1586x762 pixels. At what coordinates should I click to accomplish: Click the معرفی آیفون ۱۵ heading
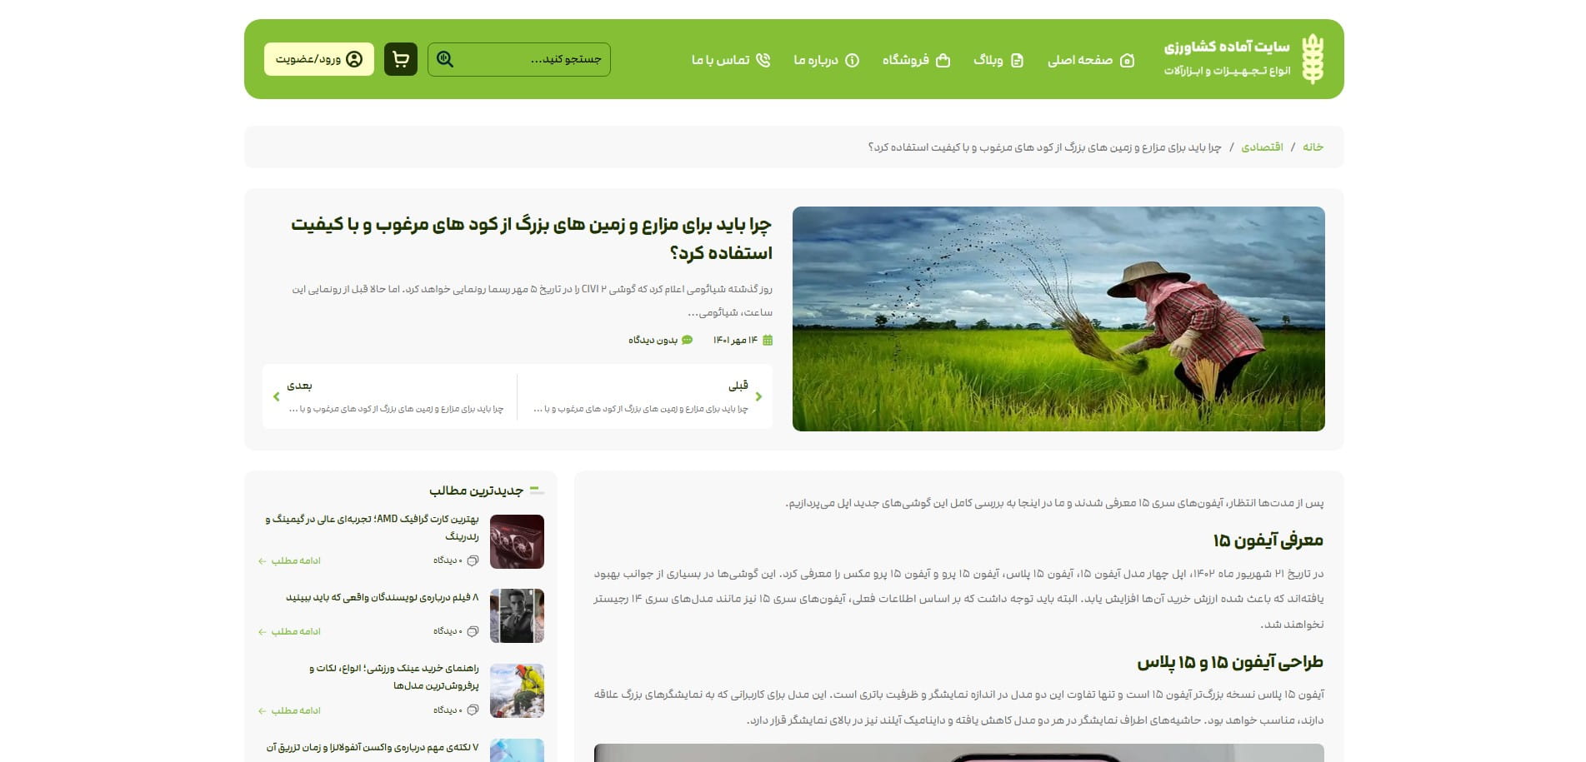point(1268,540)
